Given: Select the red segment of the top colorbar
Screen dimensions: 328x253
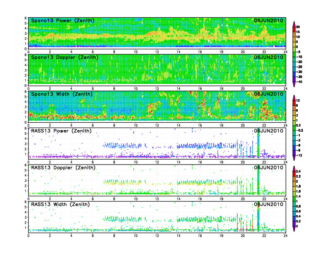Looking at the screenshot, I should (x=294, y=29).
